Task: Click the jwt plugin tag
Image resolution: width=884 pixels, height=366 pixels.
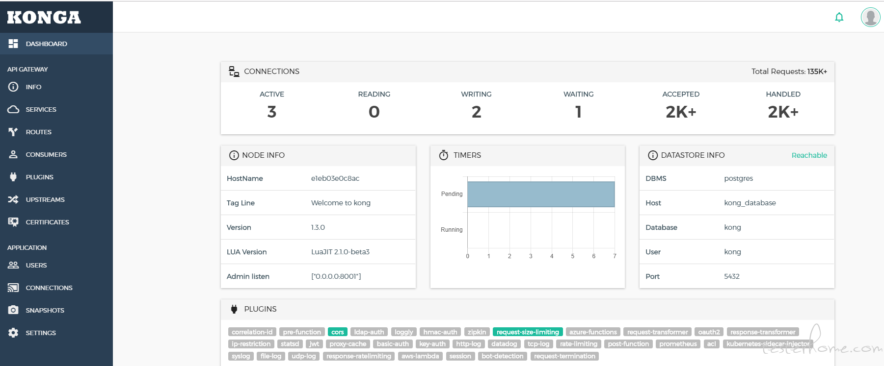Action: 314,344
